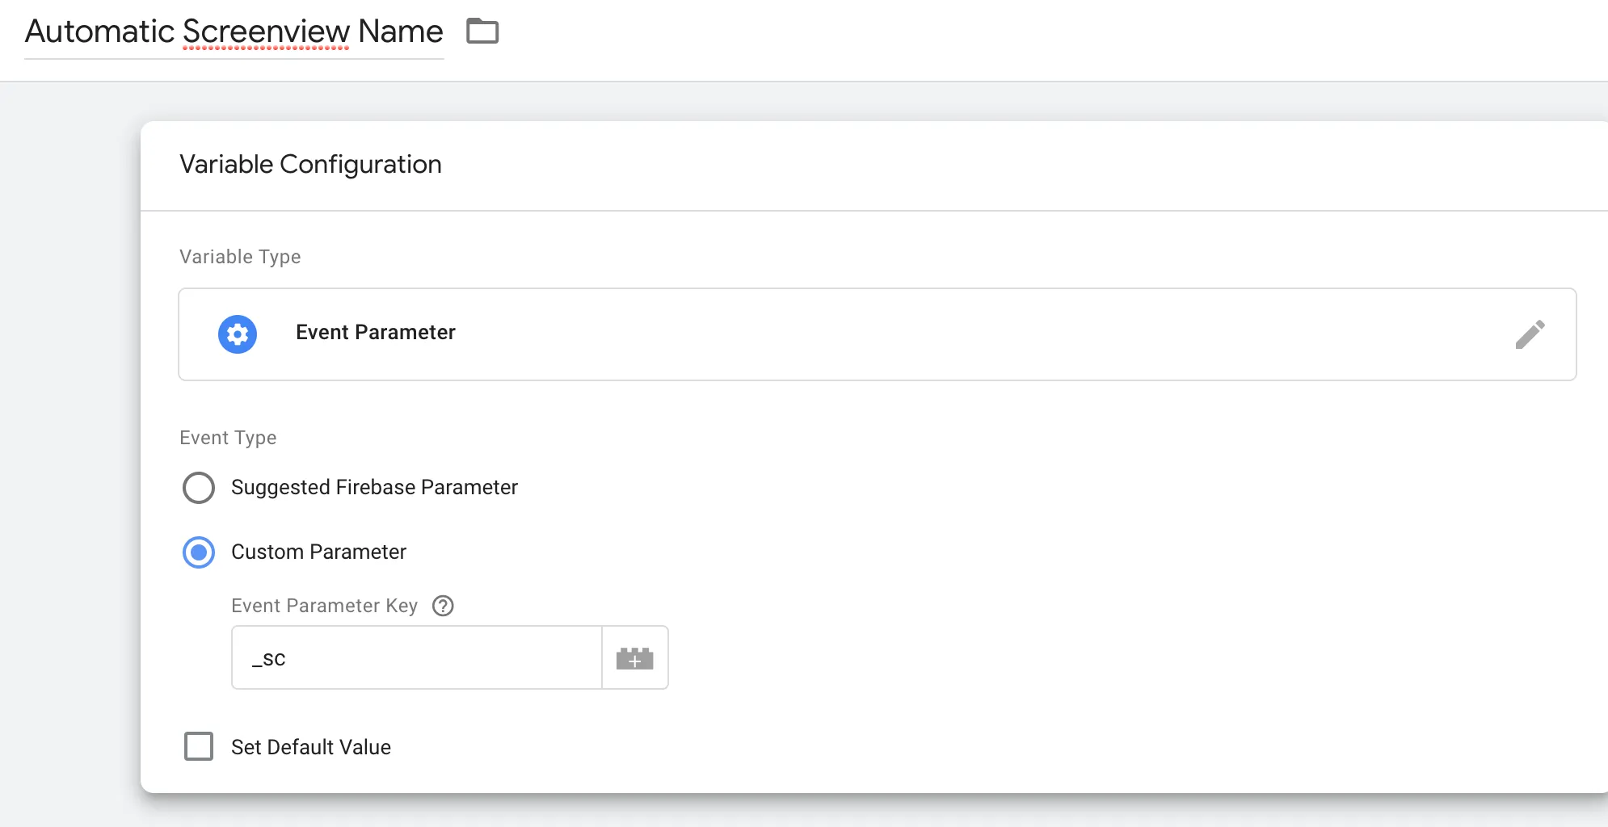Click the Event Type section label
The width and height of the screenshot is (1608, 827).
(228, 438)
